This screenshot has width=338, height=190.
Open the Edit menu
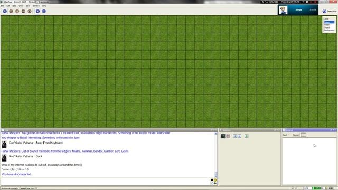coord(8,6)
